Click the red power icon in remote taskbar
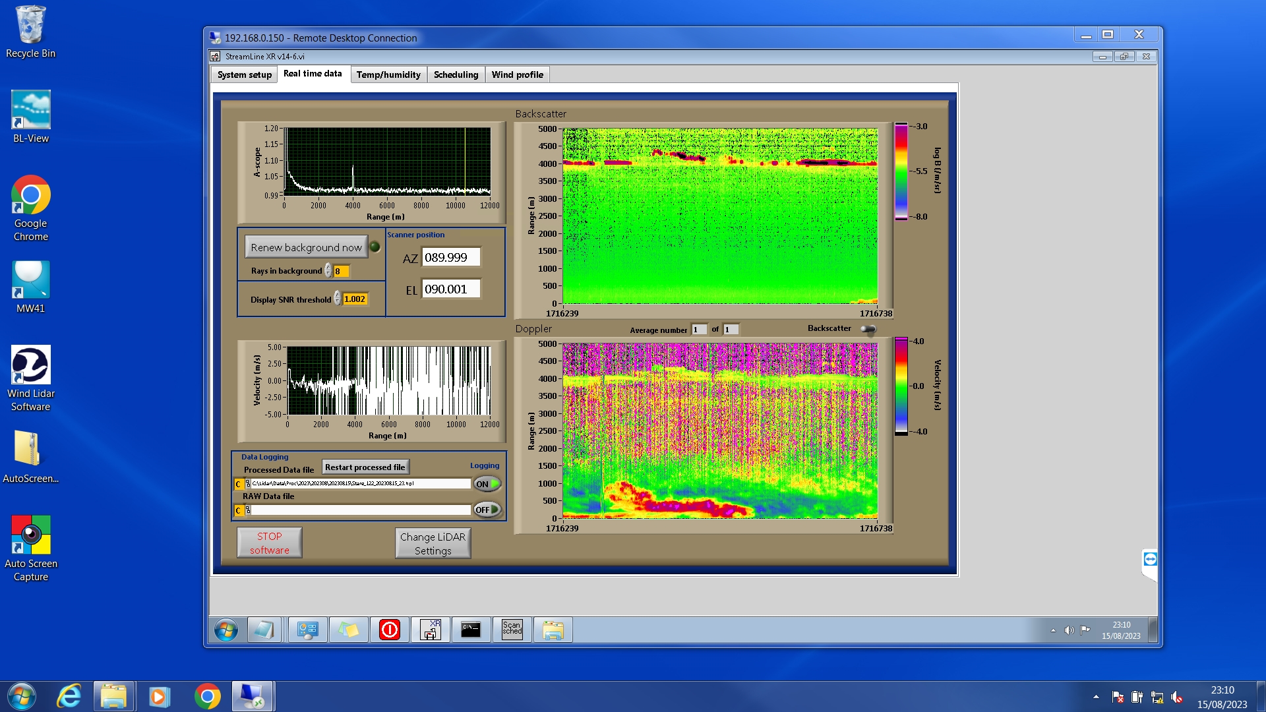 point(390,630)
